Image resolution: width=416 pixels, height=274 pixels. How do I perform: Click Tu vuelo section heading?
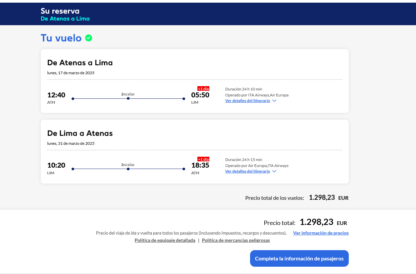coord(61,38)
